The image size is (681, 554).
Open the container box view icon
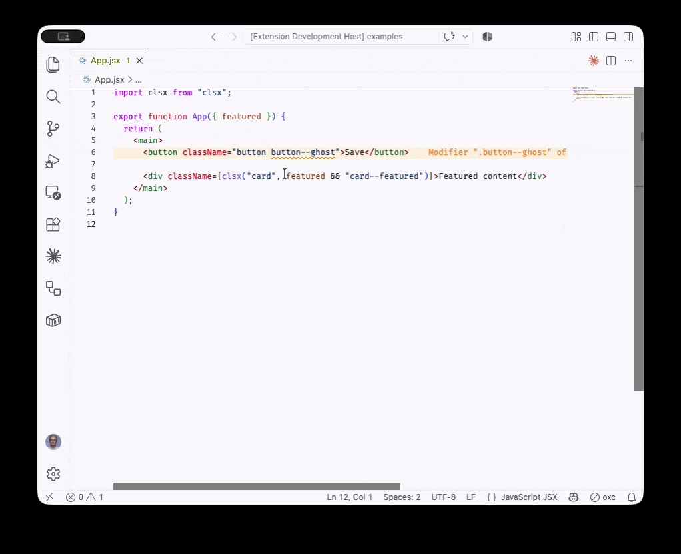[x=53, y=320]
